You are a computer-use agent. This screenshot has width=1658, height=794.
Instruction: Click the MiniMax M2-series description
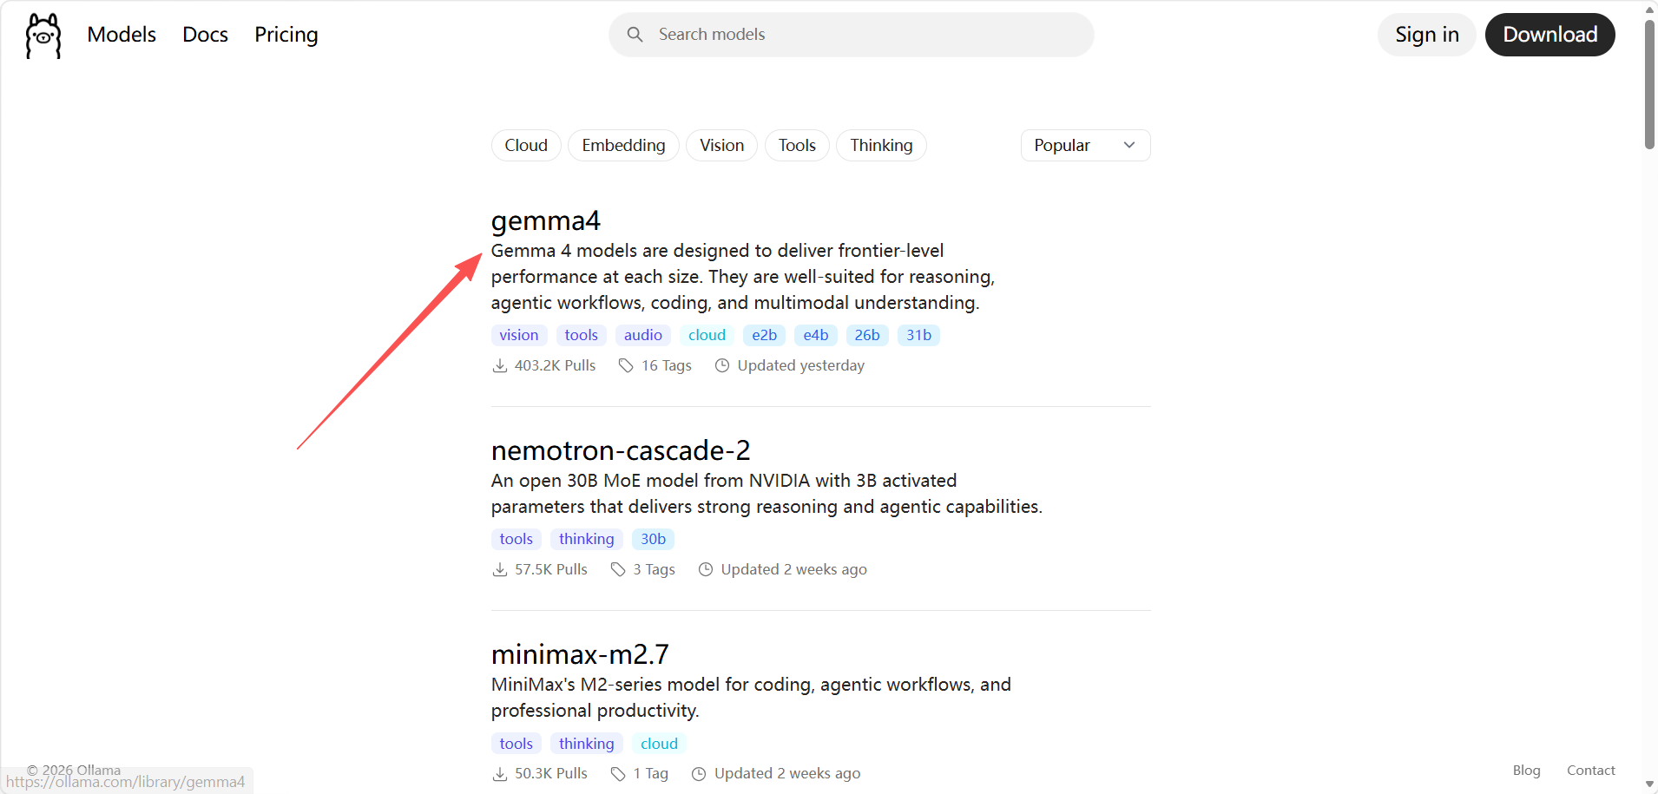[x=751, y=698]
